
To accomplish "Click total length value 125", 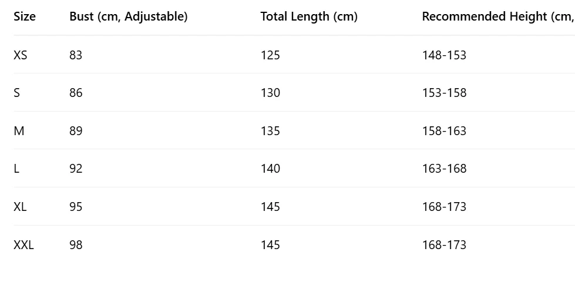I will click(x=270, y=55).
